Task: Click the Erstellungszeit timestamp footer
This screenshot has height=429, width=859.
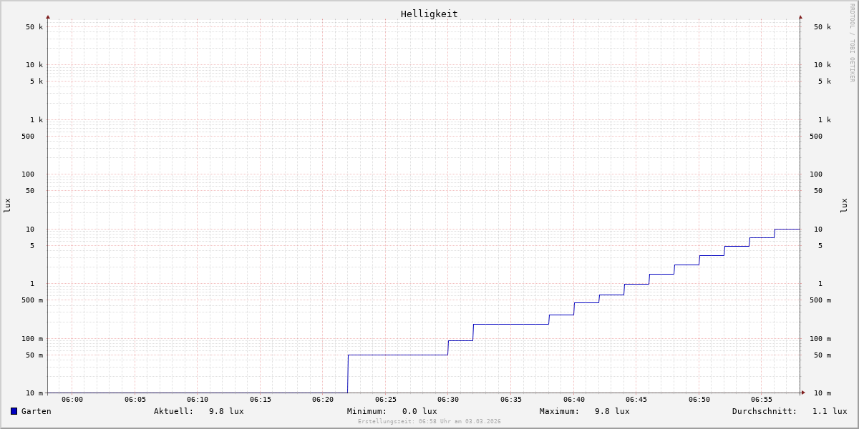Action: pos(429,422)
